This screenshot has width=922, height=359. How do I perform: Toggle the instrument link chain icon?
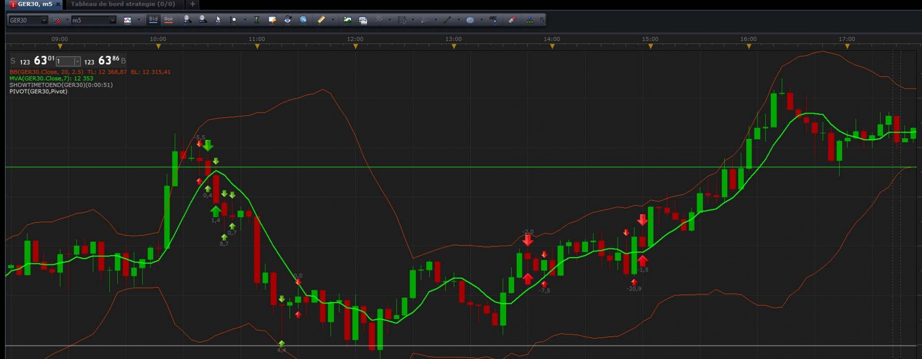[56, 20]
